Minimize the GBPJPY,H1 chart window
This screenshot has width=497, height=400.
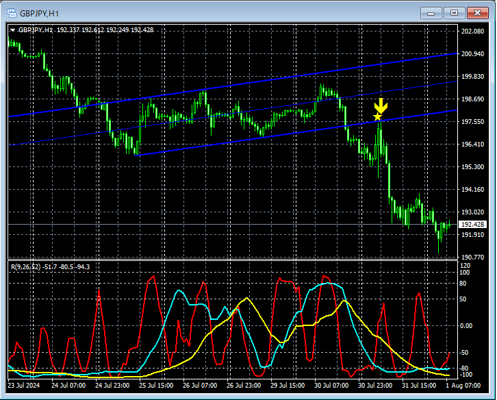pyautogui.click(x=431, y=13)
